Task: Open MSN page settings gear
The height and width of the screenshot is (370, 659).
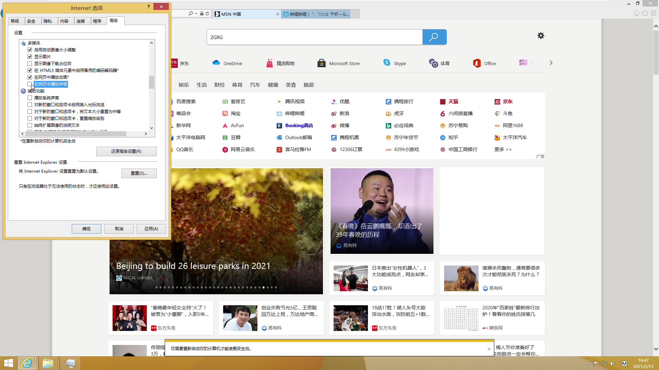Action: [x=541, y=36]
